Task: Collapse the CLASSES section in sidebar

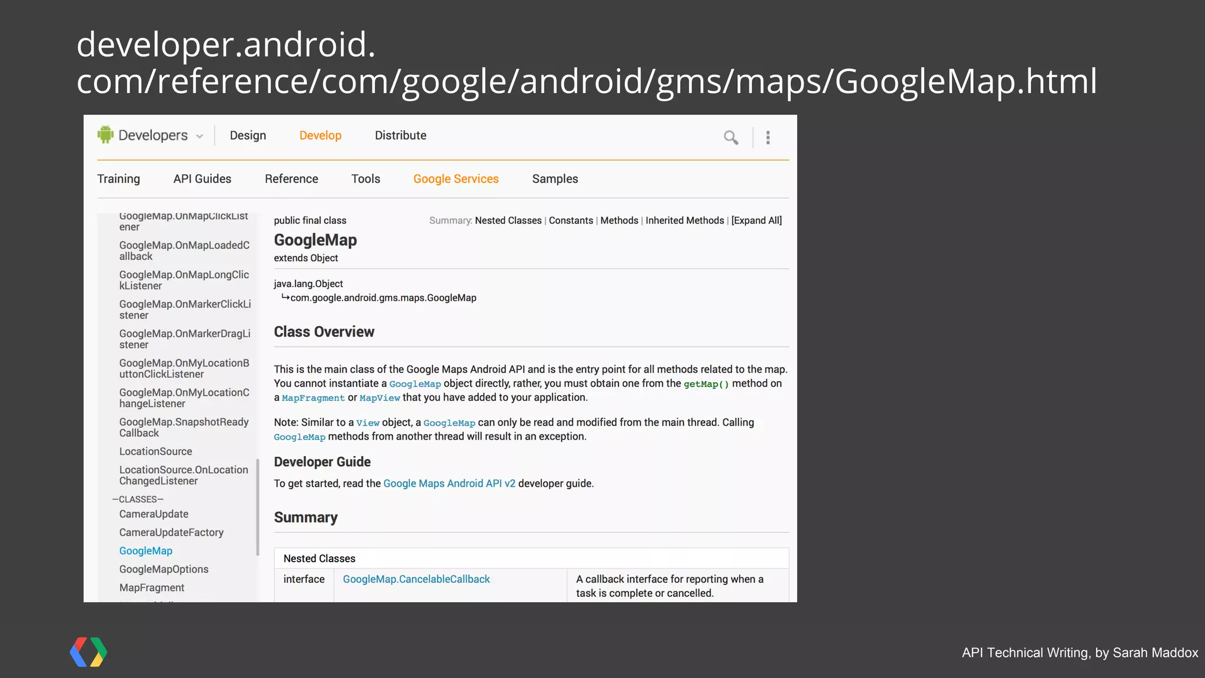Action: click(138, 499)
